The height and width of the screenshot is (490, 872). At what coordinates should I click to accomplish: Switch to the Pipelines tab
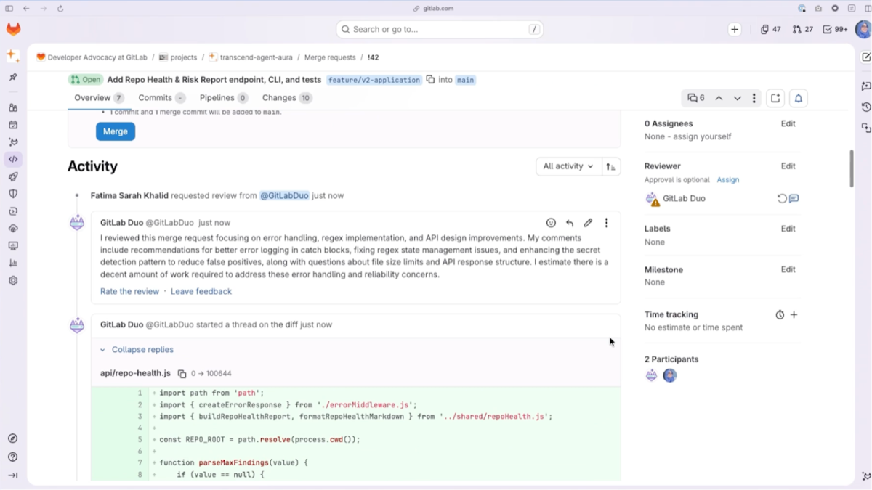(224, 98)
